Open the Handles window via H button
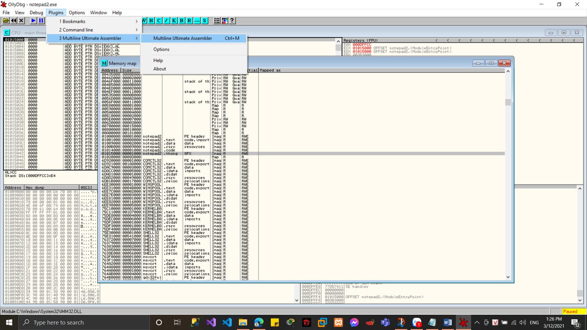 tap(151, 21)
